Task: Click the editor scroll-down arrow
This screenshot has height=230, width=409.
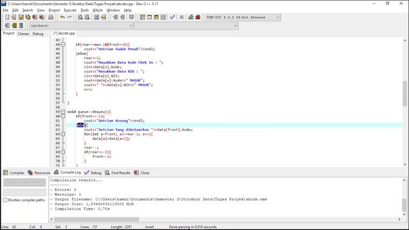Action: click(405, 165)
